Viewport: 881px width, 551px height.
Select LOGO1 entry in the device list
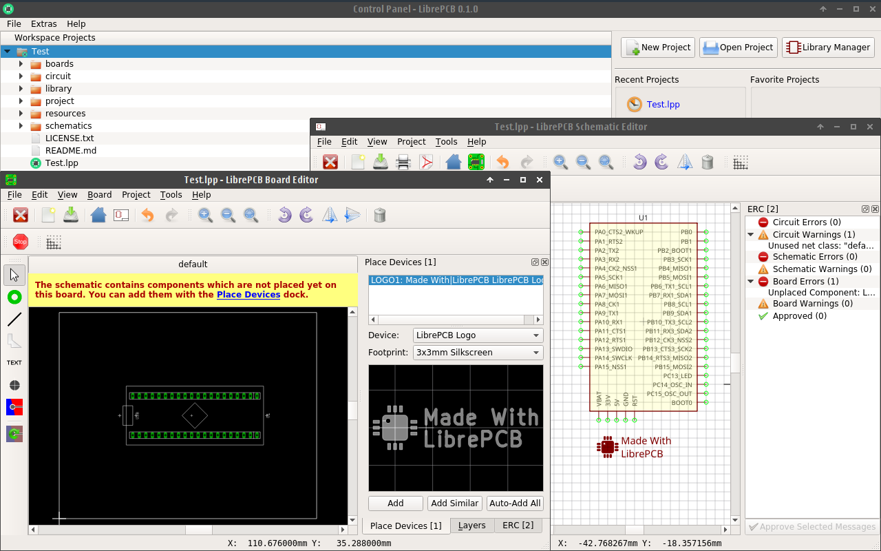pos(456,280)
